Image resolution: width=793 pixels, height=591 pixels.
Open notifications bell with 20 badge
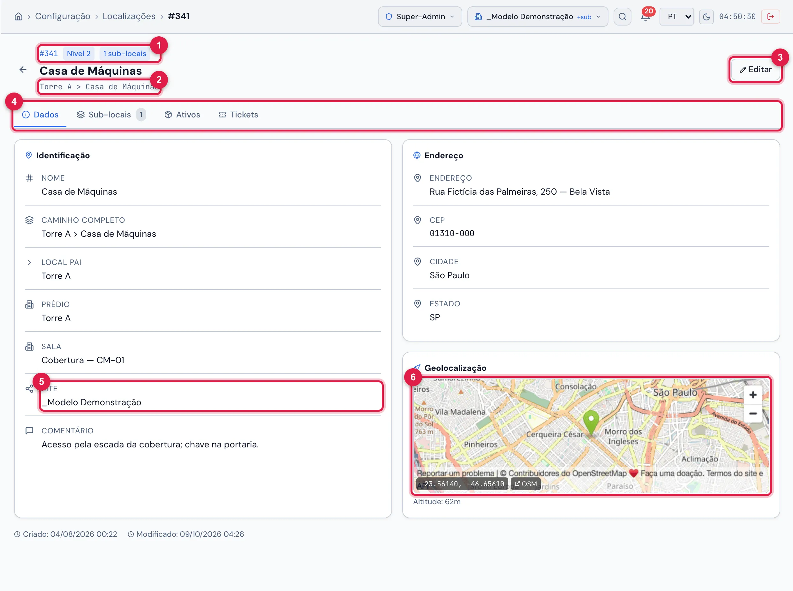click(646, 17)
